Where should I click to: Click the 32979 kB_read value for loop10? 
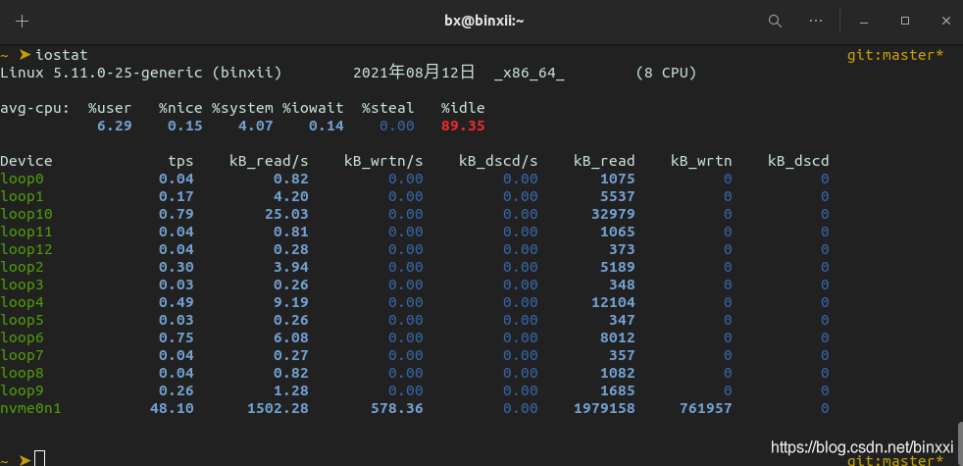[613, 214]
